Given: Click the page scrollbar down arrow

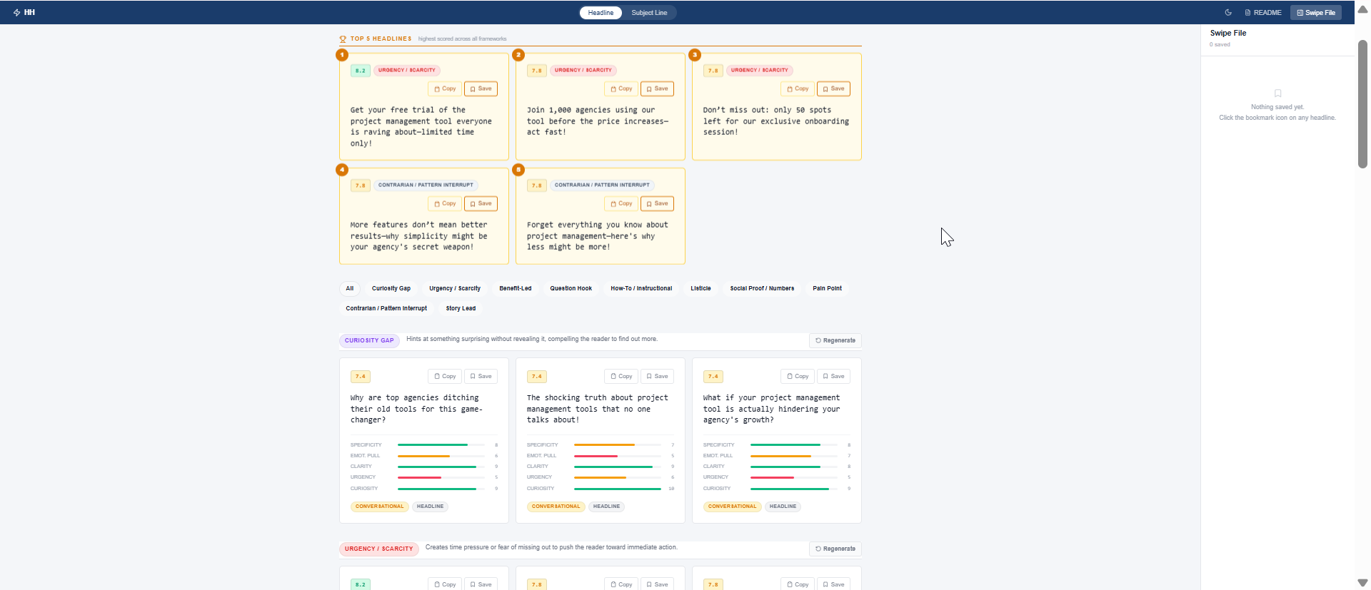Looking at the screenshot, I should 1362,583.
